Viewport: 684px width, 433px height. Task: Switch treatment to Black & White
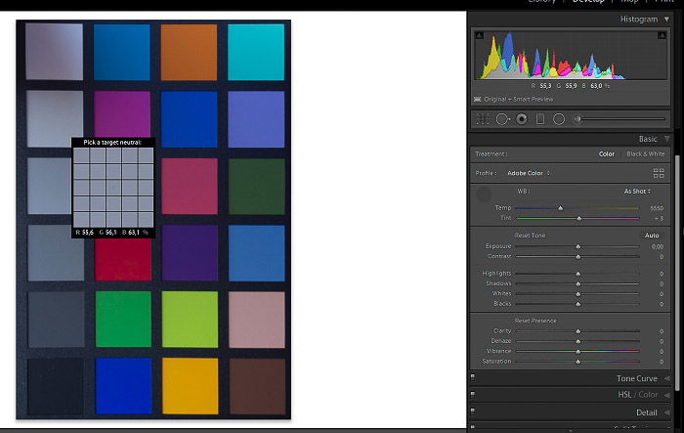[645, 154]
